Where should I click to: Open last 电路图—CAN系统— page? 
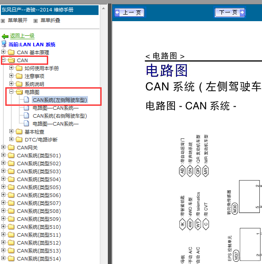(56, 124)
